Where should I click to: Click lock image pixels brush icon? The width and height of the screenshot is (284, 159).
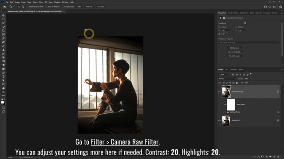[227, 83]
